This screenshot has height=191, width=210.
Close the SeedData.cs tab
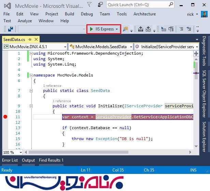pos(36,39)
